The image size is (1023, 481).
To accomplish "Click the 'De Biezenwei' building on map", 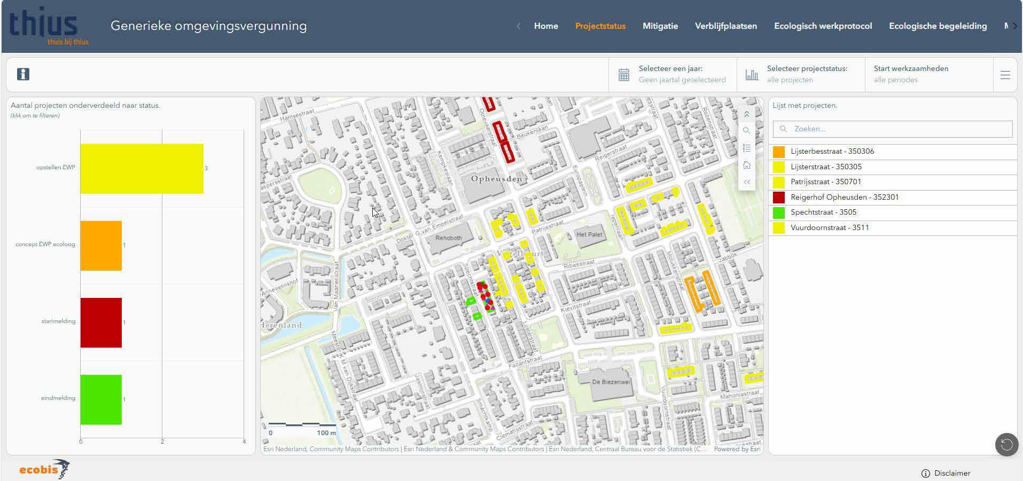I will 611,382.
